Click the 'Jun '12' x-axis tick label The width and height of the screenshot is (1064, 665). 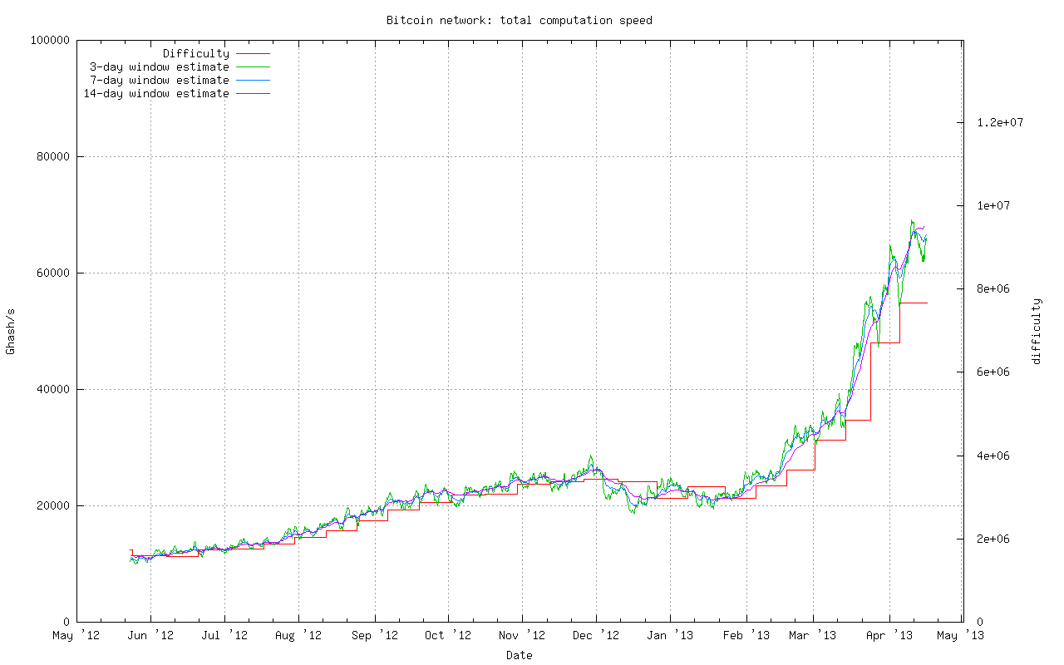pos(150,636)
